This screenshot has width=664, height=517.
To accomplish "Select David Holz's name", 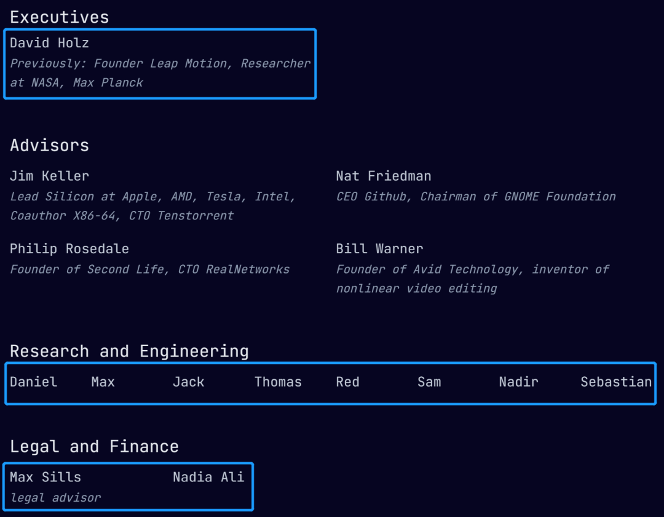I will [x=49, y=43].
